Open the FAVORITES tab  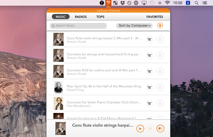pyautogui.click(x=155, y=17)
